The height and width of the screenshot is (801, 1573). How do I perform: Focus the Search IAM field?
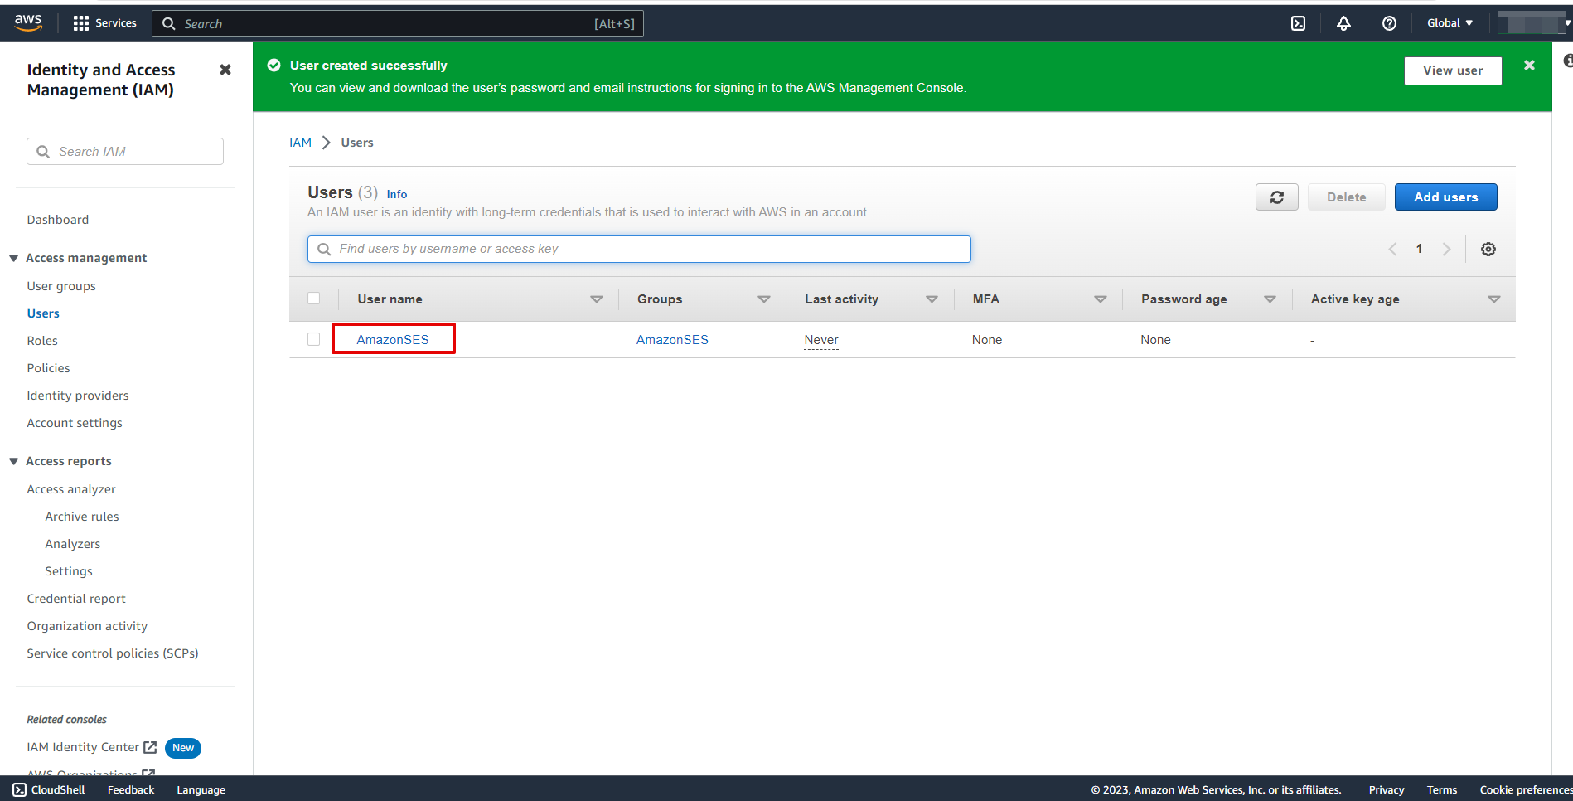point(125,152)
